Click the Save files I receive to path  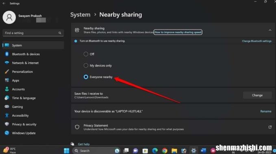click(91, 97)
